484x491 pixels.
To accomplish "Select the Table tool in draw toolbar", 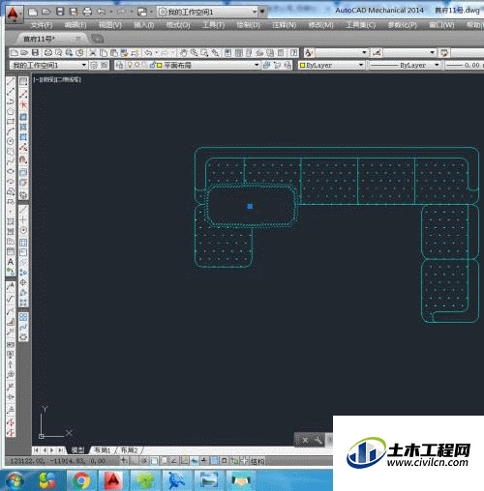I will [11, 251].
